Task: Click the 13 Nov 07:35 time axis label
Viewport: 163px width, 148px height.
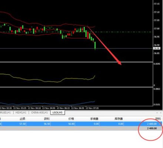Action: 92,108
